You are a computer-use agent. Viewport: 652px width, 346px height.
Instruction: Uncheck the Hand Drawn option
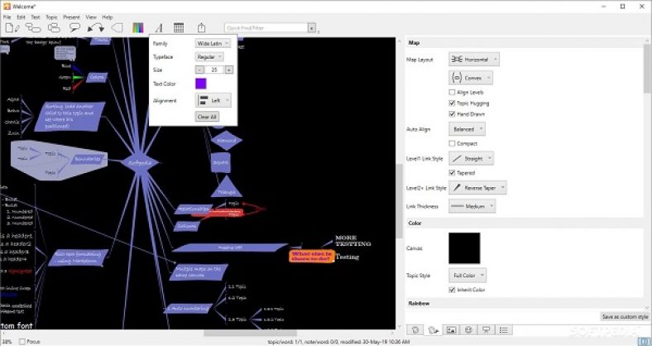pyautogui.click(x=452, y=113)
